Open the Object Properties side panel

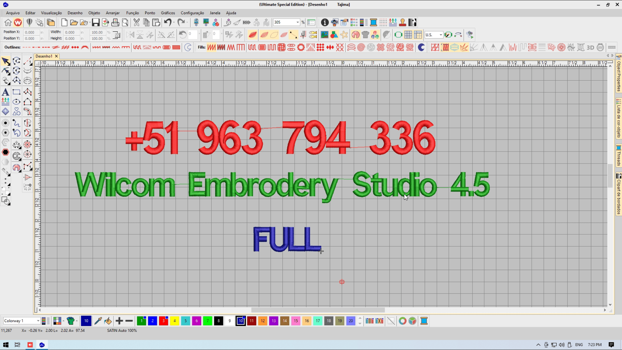pos(618,74)
